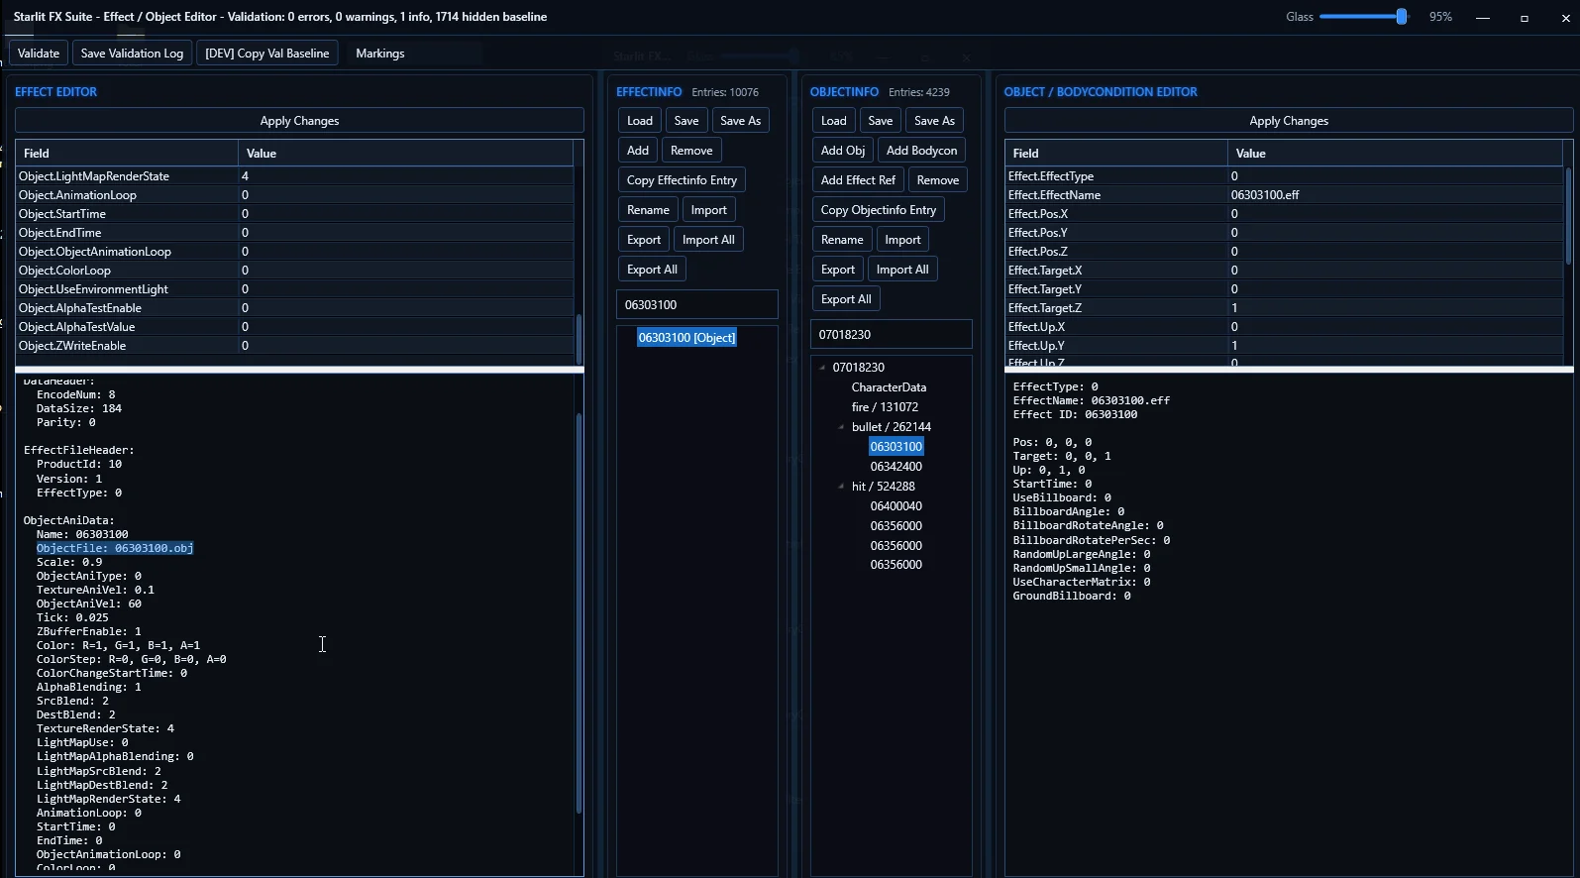Select the Effect.Target.Z row
The image size is (1580, 878).
click(1285, 308)
